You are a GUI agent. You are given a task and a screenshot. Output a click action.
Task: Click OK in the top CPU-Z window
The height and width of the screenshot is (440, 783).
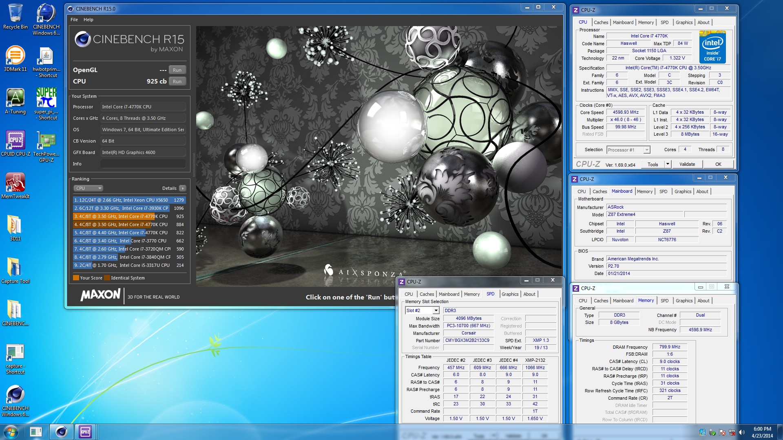click(x=718, y=165)
